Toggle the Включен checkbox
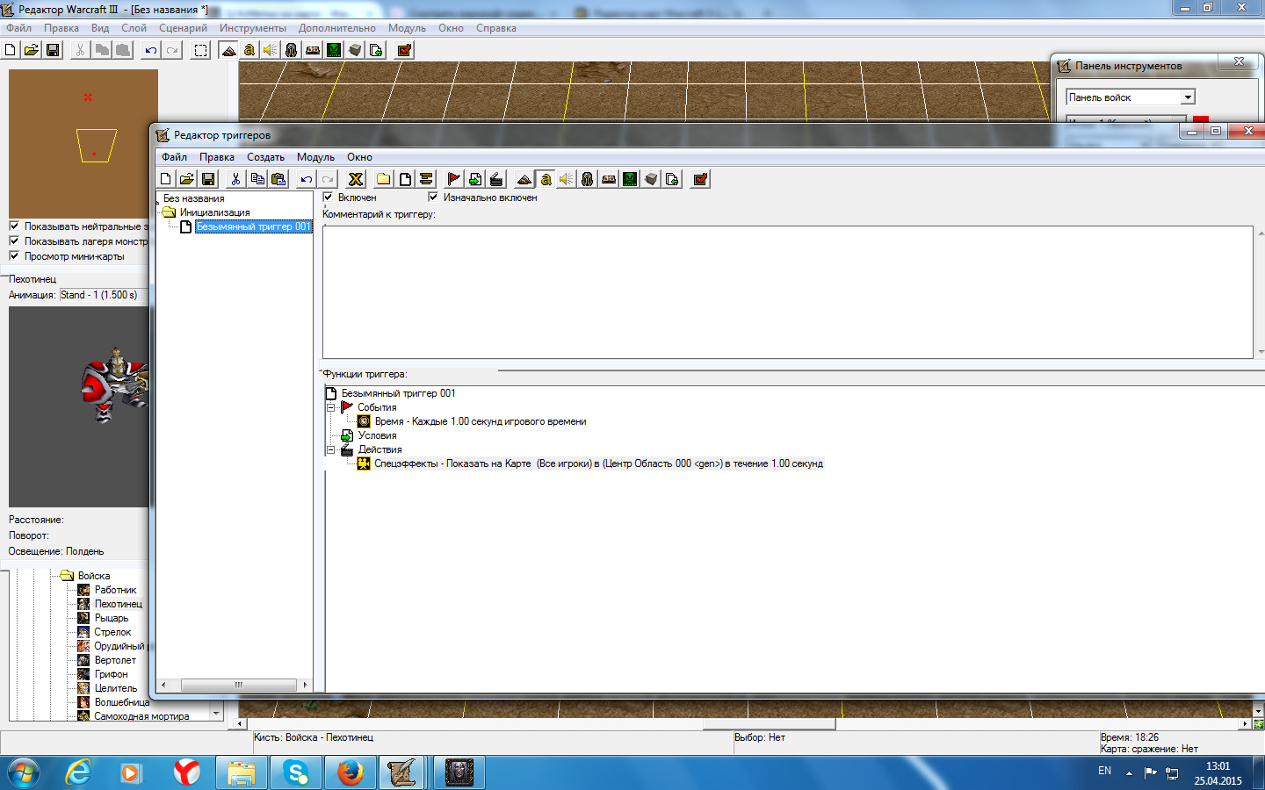The image size is (1265, 790). coord(328,197)
